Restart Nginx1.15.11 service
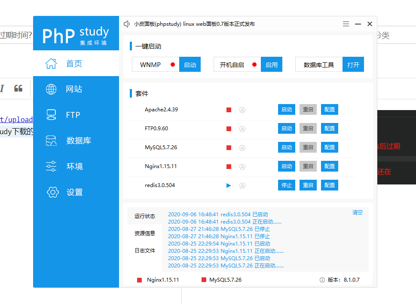 click(308, 166)
